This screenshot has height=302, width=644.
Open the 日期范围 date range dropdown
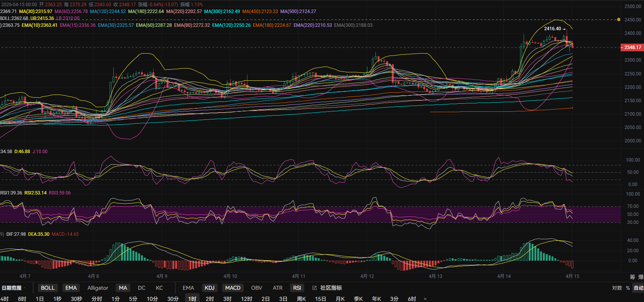pyautogui.click(x=13, y=288)
